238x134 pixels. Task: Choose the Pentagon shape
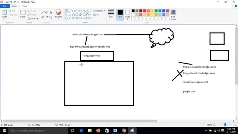[x=74, y=15]
